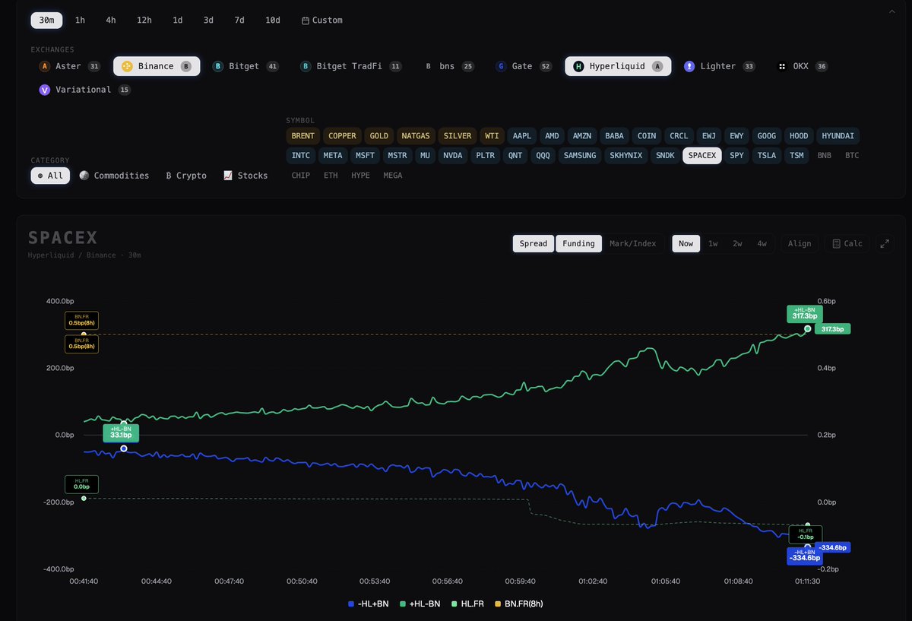Choose the WTI symbol

[x=492, y=136]
